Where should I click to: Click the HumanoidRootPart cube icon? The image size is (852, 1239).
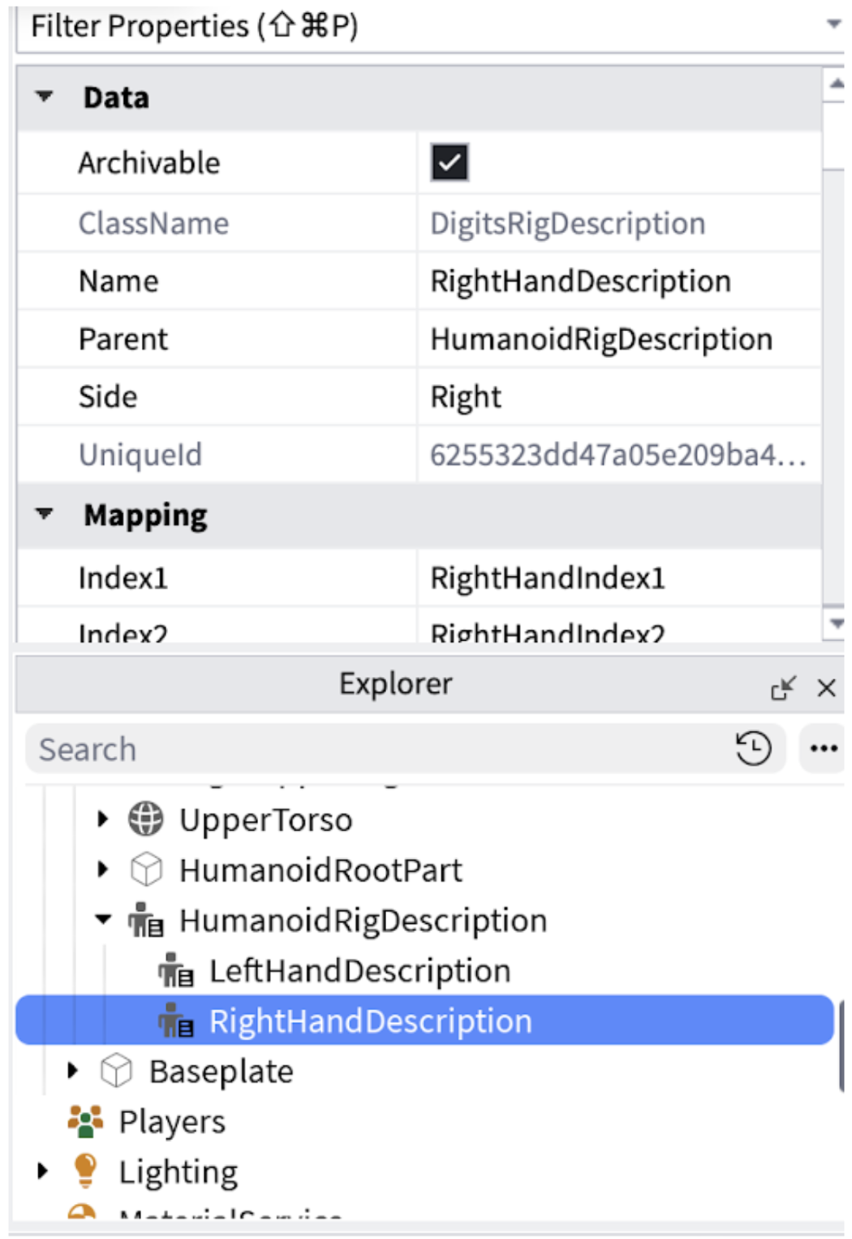coord(146,870)
